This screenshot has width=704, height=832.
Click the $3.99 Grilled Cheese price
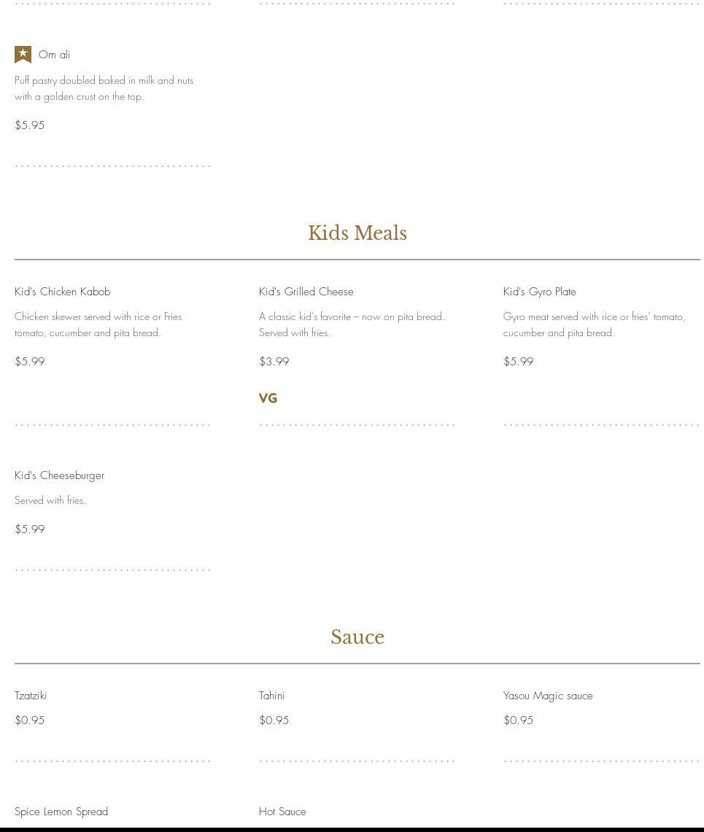(274, 362)
